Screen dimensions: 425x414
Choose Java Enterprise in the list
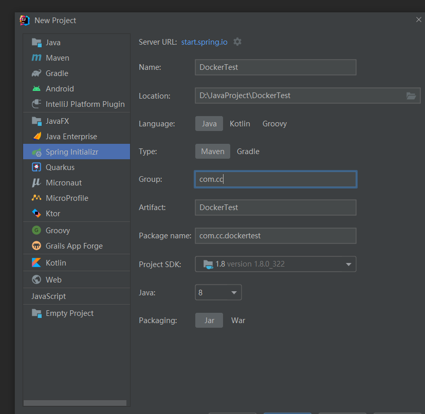coord(77,136)
